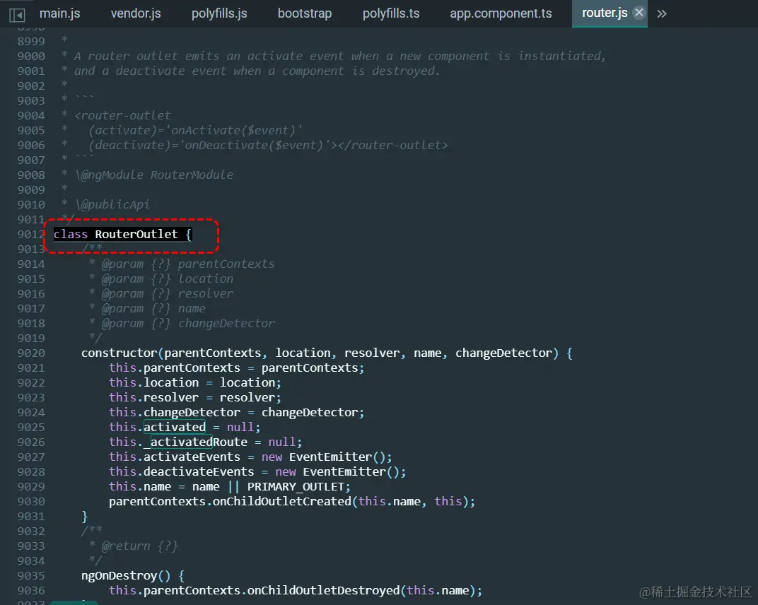The image size is (758, 605).
Task: Click 'this.changeDetector' on line 9024
Action: pyautogui.click(x=175, y=413)
